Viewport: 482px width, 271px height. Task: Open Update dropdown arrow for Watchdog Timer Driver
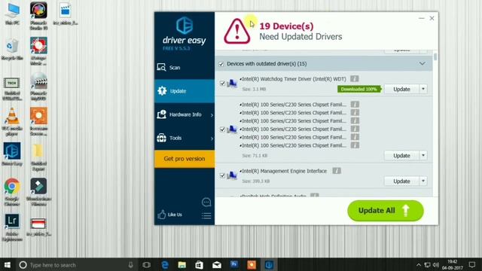423,89
